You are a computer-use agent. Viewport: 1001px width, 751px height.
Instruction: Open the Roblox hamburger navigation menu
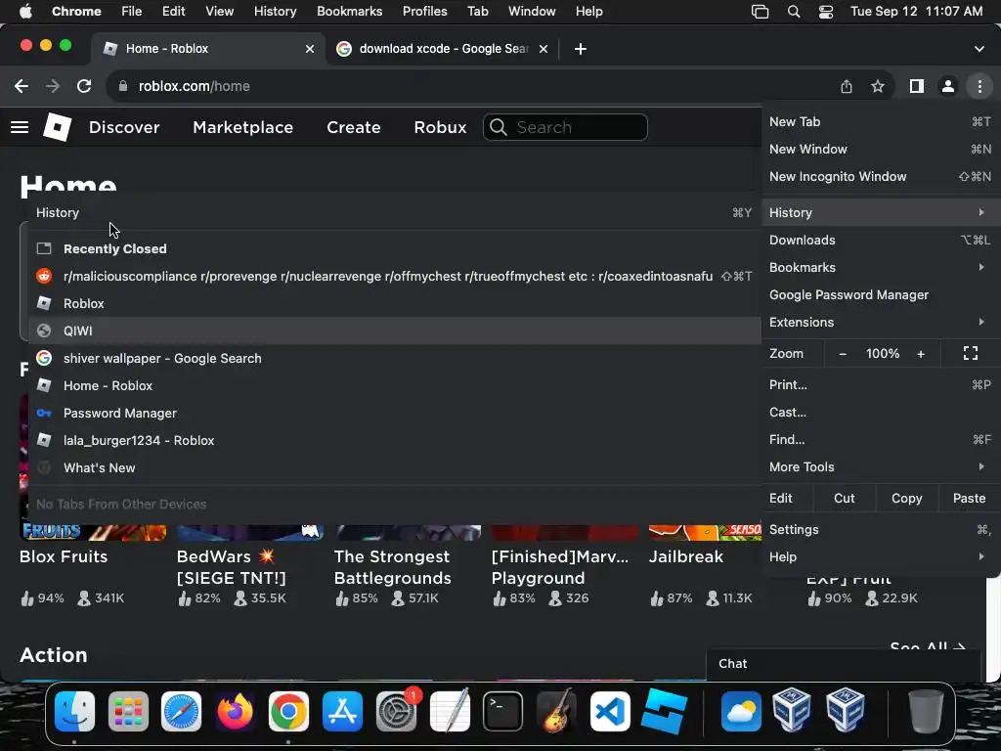20,127
